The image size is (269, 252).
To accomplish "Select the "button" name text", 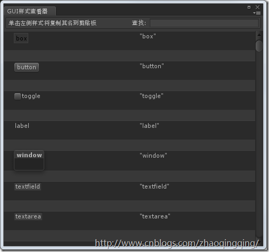I will point(152,66).
